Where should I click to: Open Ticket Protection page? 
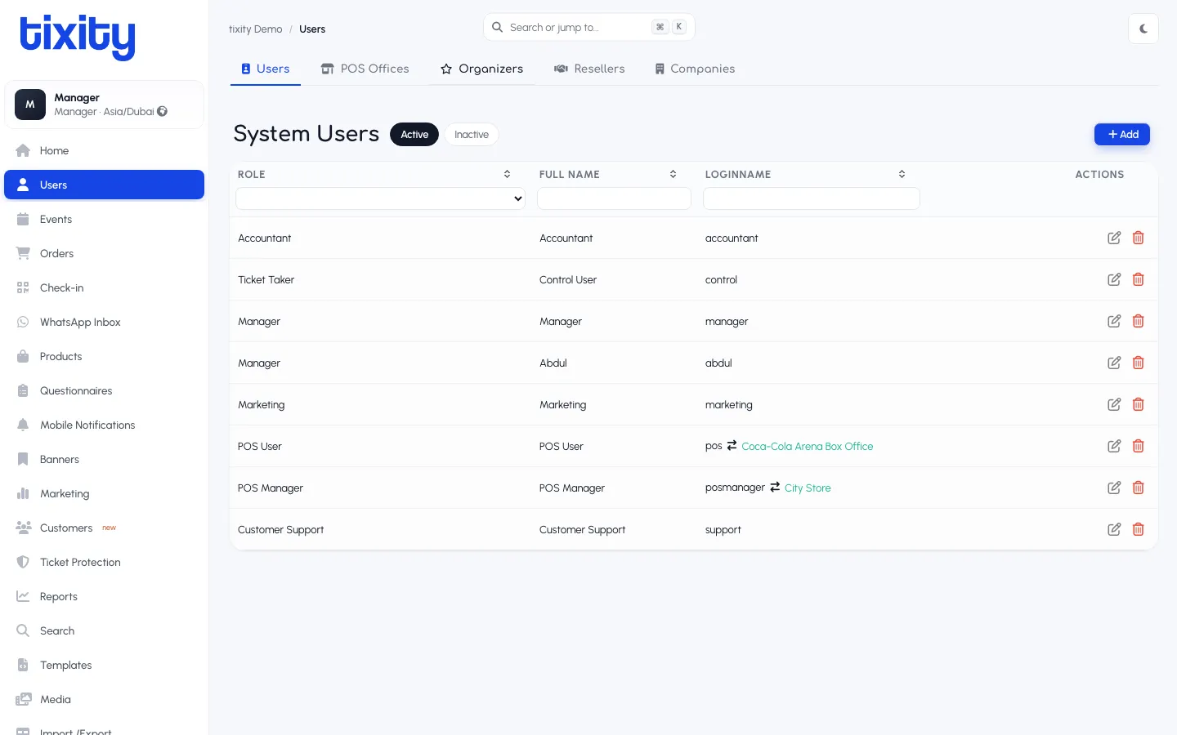(104, 562)
